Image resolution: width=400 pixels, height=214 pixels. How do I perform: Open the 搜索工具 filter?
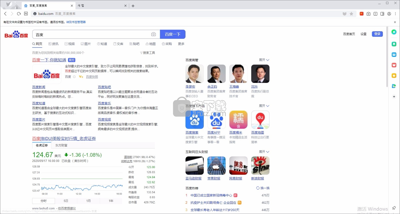[147, 53]
